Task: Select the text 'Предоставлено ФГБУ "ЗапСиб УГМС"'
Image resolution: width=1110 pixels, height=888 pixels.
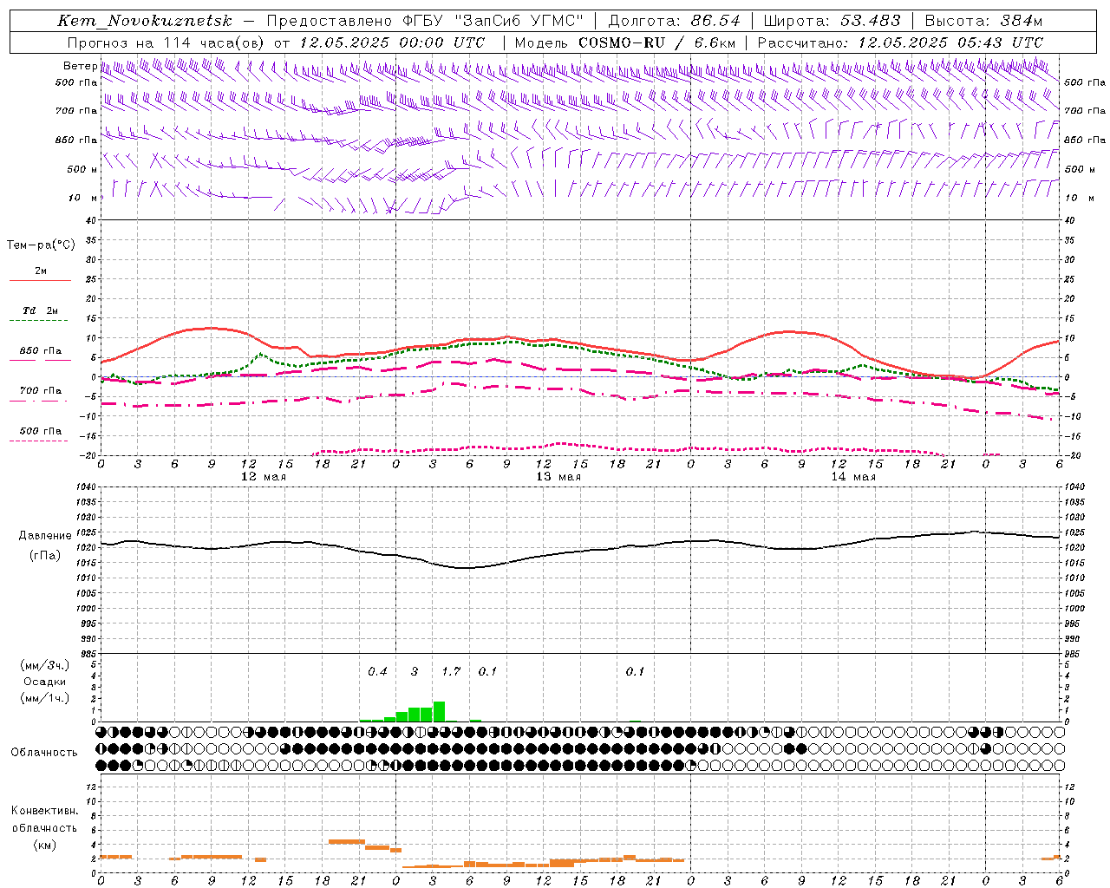Action: click(425, 21)
